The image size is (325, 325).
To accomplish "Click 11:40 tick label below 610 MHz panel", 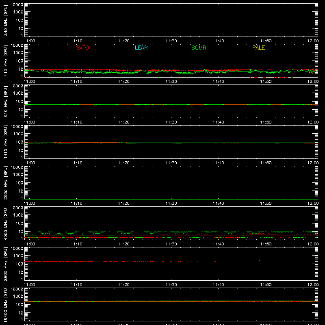I will tap(219, 122).
